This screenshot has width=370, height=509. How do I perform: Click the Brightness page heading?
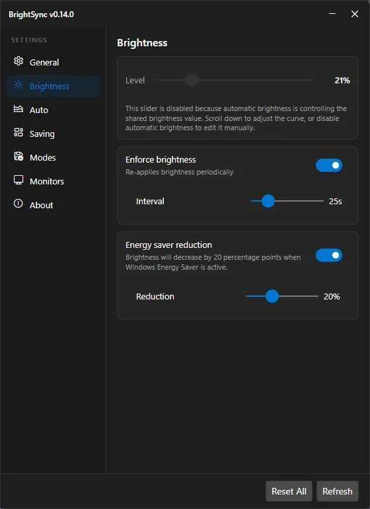tap(142, 43)
